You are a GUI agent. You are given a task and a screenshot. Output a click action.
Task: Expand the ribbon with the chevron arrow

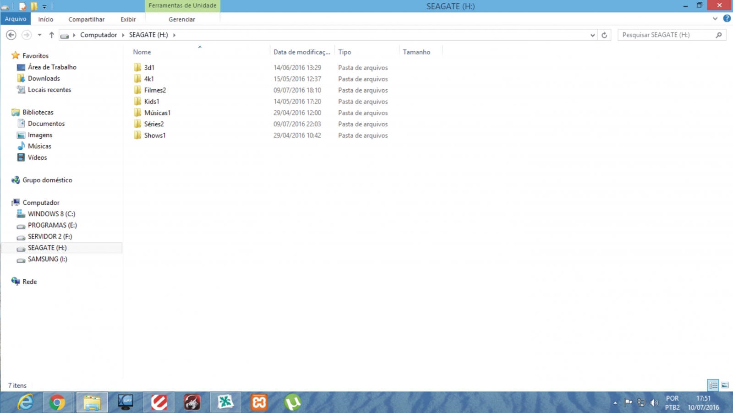[x=715, y=19]
